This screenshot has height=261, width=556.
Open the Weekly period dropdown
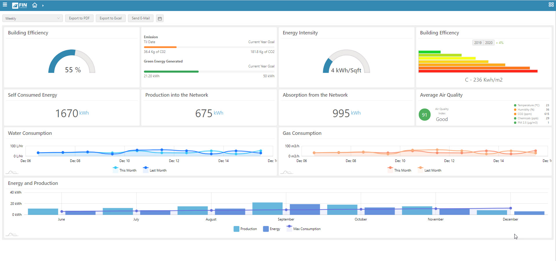tap(32, 19)
